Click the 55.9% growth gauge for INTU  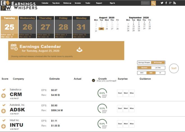tap(102, 124)
